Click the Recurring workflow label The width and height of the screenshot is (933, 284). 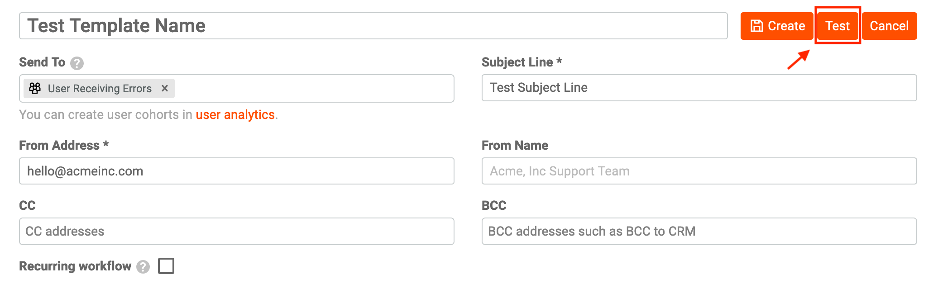coord(75,266)
